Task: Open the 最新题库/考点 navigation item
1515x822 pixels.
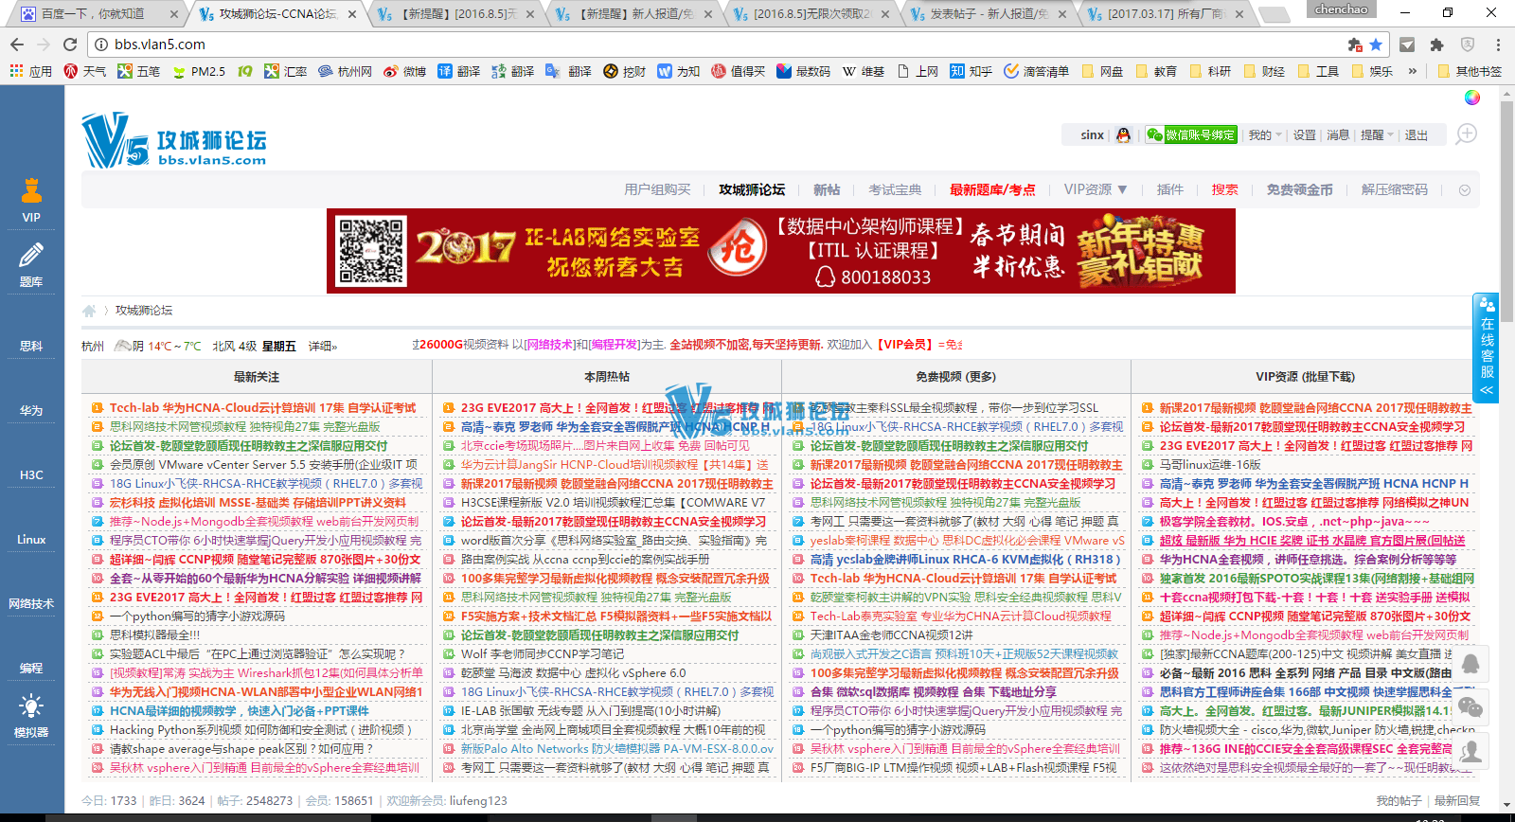Action: [992, 189]
